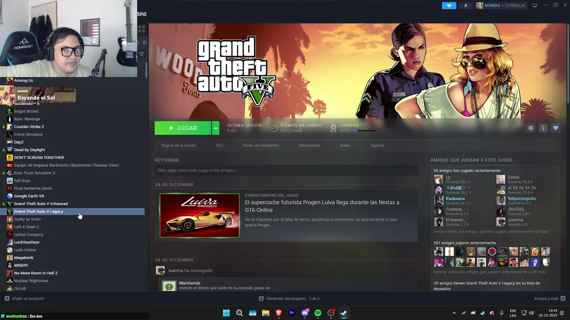This screenshot has width=570, height=320.
Task: Open Big Picture mode monitor icon
Action: [x=534, y=5]
